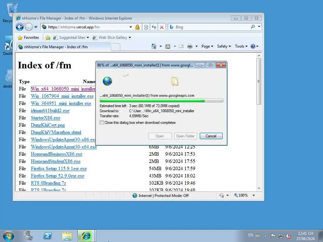Click the Print icon
The width and height of the screenshot is (323, 242).
(190, 47)
